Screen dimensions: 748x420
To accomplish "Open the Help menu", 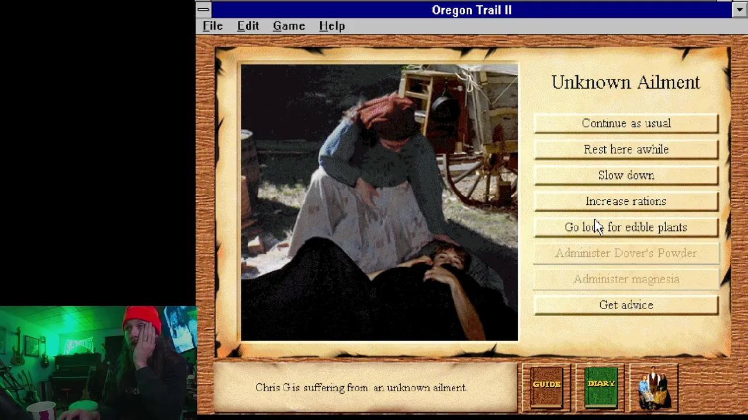I will tap(332, 26).
